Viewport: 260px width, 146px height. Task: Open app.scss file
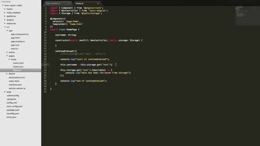click(15, 45)
